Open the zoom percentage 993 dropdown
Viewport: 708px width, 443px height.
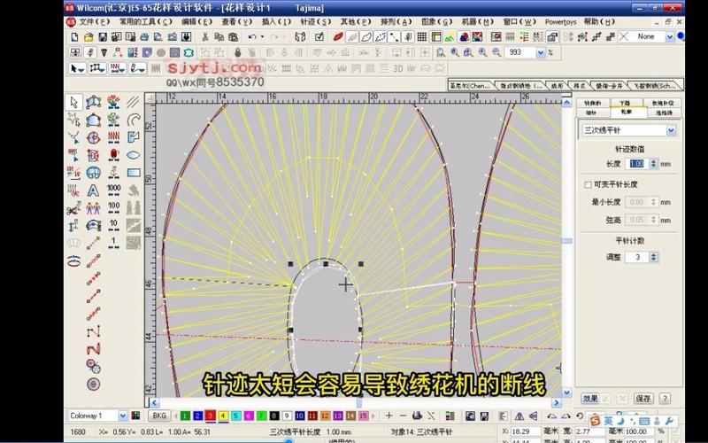pos(541,53)
